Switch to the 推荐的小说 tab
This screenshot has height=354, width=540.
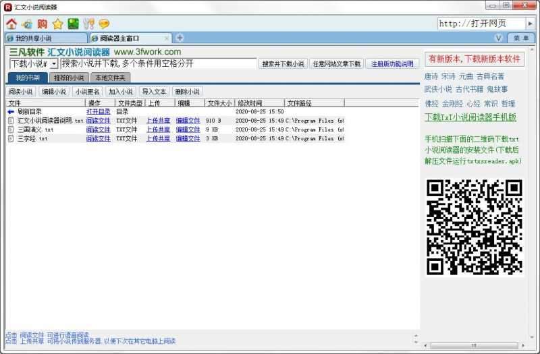point(68,78)
